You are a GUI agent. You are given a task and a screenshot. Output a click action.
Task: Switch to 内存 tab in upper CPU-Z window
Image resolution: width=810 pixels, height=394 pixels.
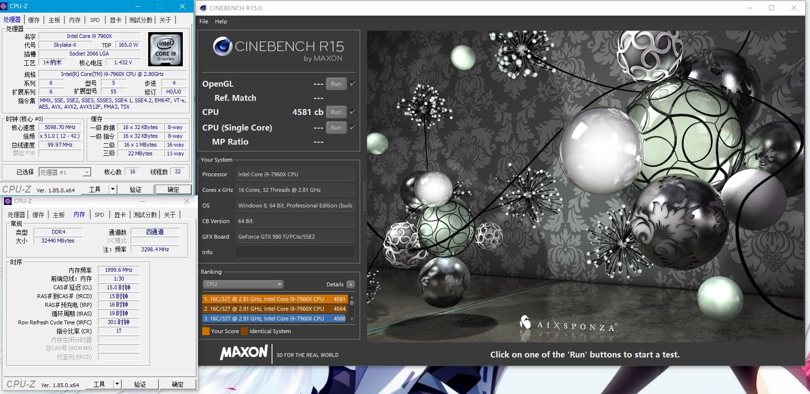[x=75, y=20]
